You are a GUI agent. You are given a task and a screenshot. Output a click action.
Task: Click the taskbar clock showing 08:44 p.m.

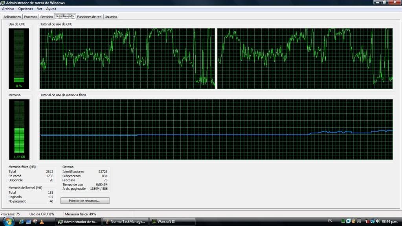[x=390, y=221]
